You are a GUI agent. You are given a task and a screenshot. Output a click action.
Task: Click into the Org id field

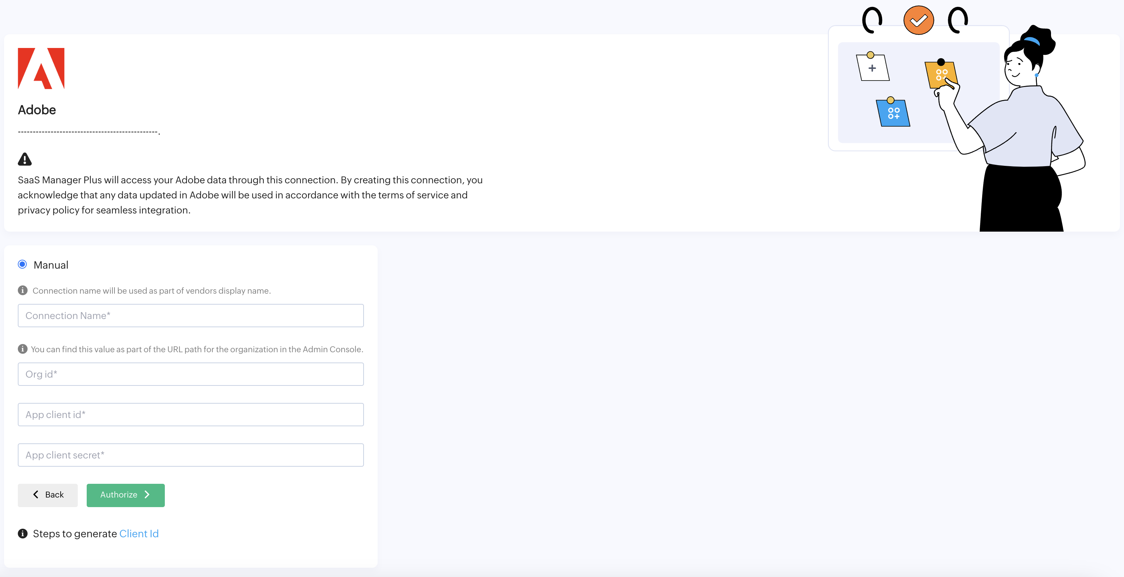click(191, 374)
